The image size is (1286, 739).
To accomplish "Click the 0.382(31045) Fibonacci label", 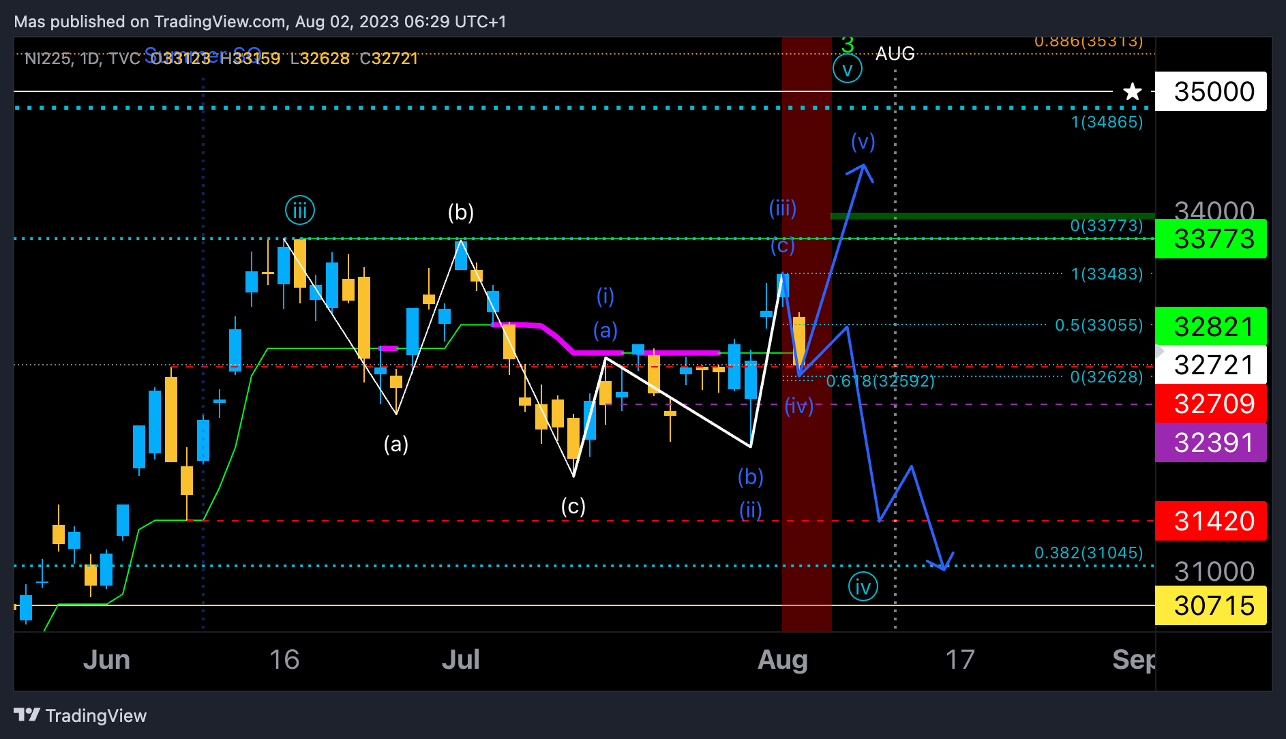I will coord(1089,552).
